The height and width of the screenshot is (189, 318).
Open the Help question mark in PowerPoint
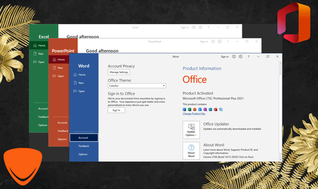(228, 41)
